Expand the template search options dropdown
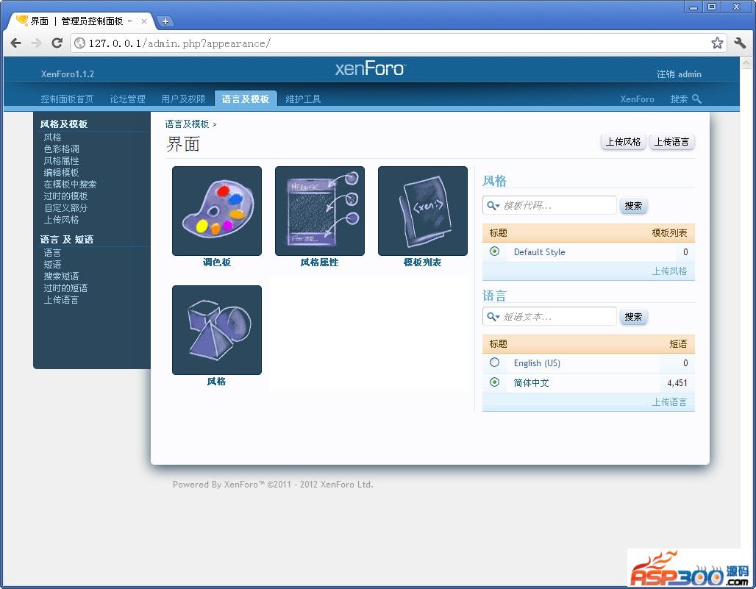Screen dimensions: 756x589 [493, 206]
